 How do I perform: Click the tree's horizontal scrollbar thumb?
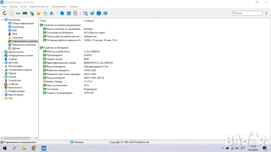[x=17, y=138]
